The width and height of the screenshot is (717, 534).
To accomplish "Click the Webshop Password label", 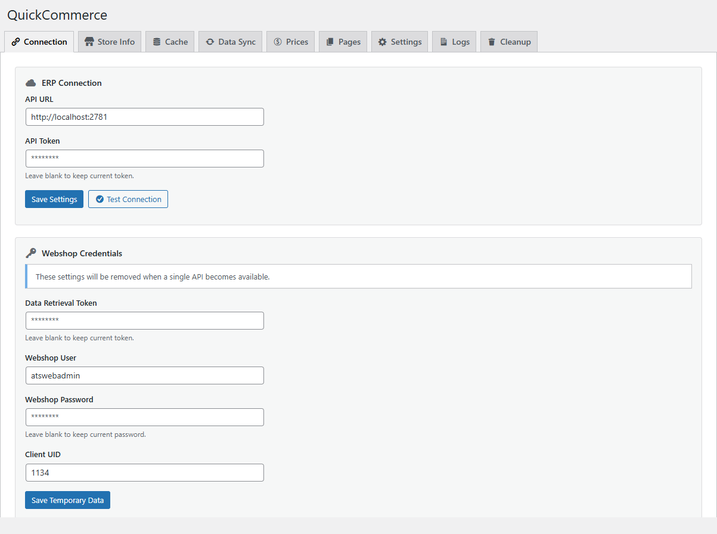I will pos(59,400).
